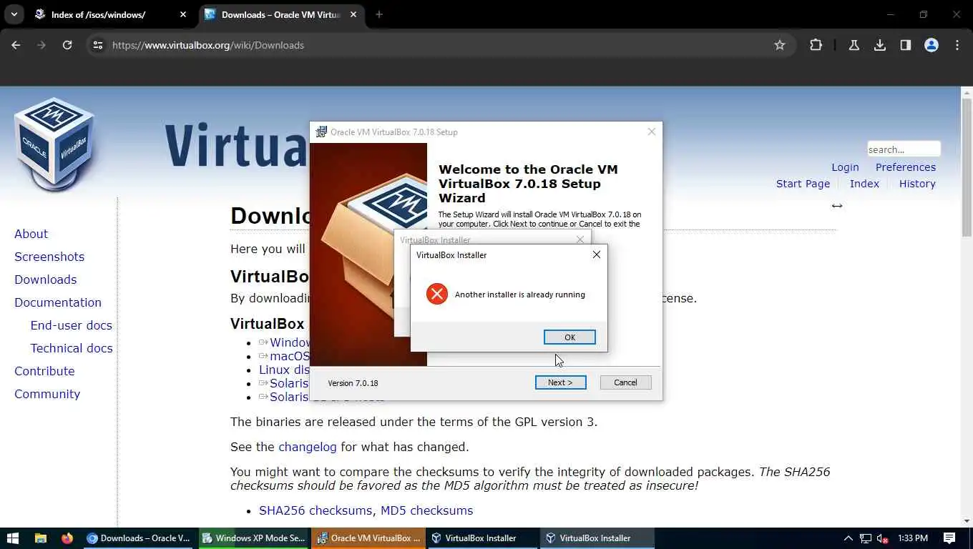Switch to Chrome "Downloads – Oracle V..." taskbar item
This screenshot has height=549, width=973.
click(138, 538)
